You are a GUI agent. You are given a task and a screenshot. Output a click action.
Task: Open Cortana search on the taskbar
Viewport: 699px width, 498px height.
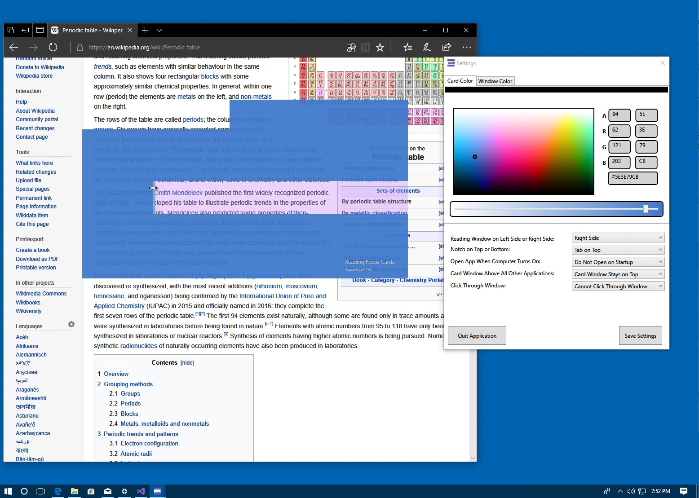point(24,491)
